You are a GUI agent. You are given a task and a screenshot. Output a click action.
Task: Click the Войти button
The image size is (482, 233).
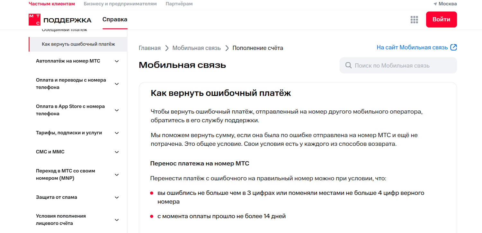441,20
